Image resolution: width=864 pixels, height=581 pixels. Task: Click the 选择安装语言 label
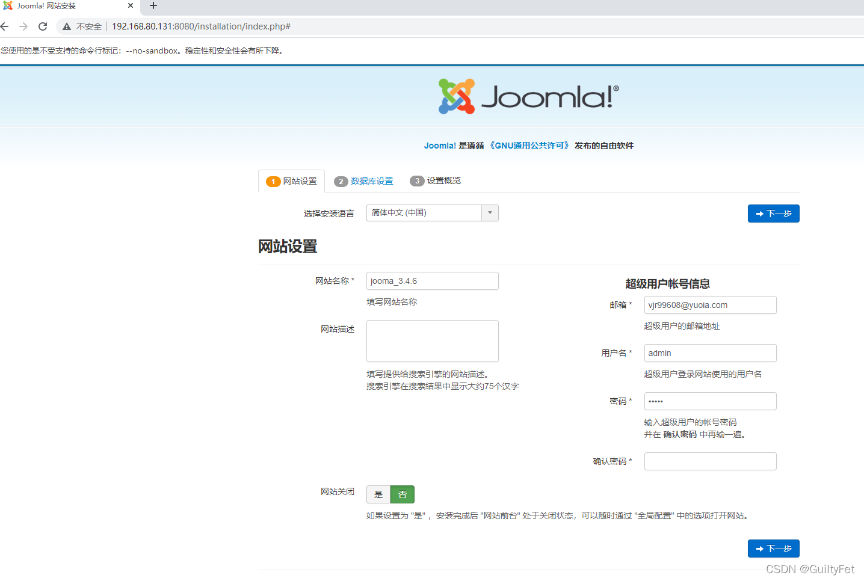coord(329,214)
